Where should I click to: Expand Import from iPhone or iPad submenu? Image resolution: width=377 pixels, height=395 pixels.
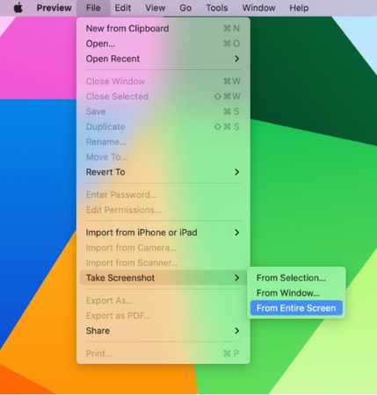tap(163, 233)
